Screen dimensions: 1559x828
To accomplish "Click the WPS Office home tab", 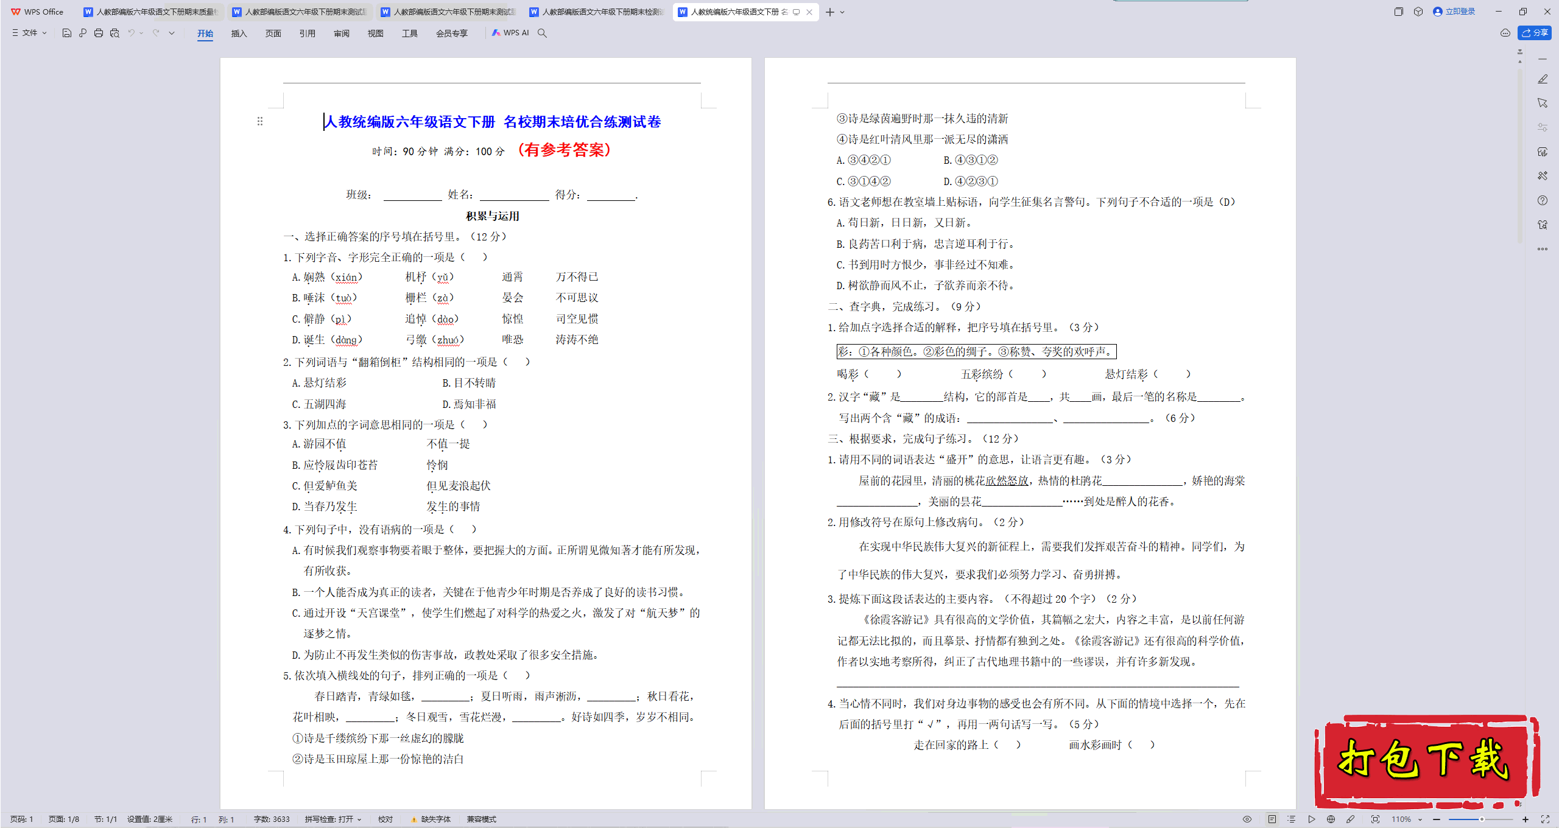I will pyautogui.click(x=38, y=12).
